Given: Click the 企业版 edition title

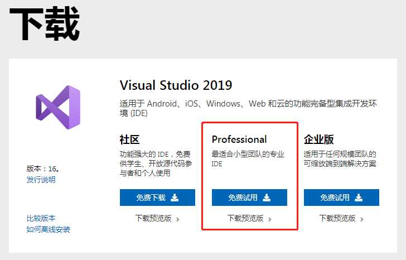Looking at the screenshot, I should click(319, 139).
